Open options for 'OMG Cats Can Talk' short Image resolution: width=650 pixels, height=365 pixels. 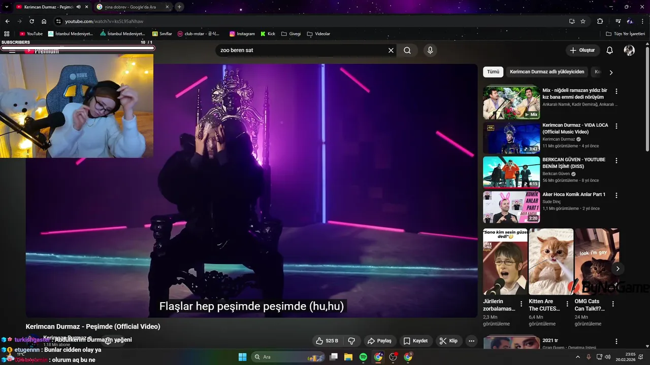click(613, 304)
